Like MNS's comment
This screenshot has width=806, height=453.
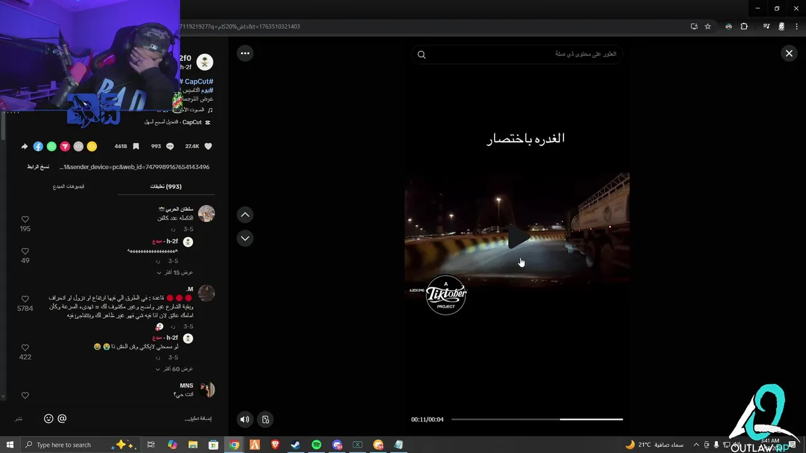pyautogui.click(x=25, y=395)
